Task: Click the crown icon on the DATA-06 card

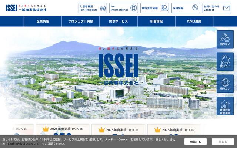Action: pyautogui.click(x=46, y=129)
